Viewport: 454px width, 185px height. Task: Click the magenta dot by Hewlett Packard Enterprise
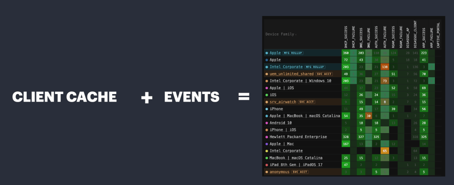click(x=267, y=137)
